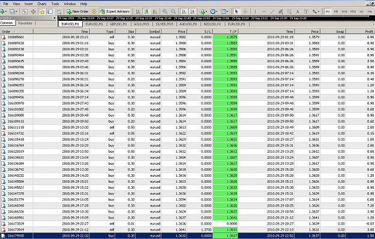Viewport: 375px width, 239px height.
Task: Switch chart to bar chart icon
Action: tap(138, 11)
